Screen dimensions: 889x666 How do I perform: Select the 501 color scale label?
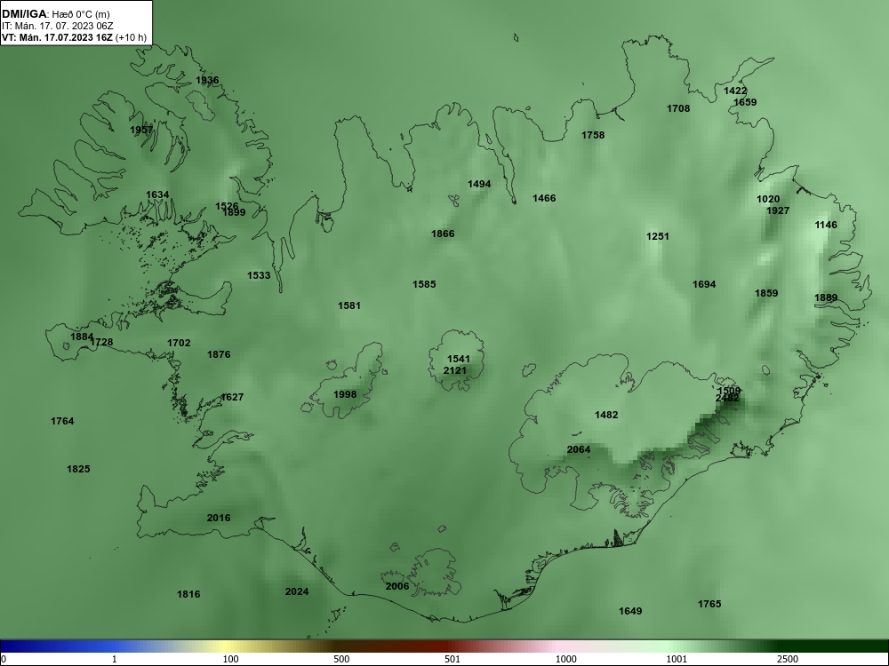tap(453, 659)
